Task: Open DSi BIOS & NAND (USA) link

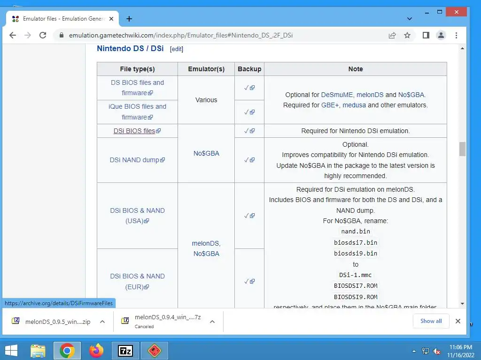Action: click(x=137, y=216)
